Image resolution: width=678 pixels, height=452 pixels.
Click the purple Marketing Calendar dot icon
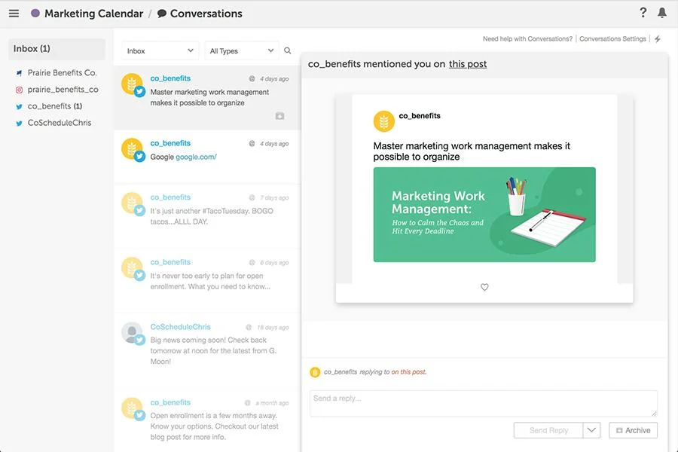click(x=35, y=14)
